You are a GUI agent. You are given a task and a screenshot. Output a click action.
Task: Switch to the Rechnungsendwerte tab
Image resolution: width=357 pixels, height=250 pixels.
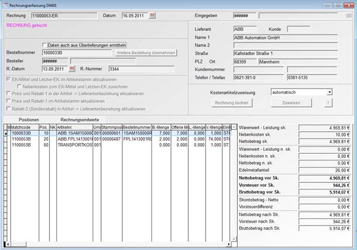(79, 119)
